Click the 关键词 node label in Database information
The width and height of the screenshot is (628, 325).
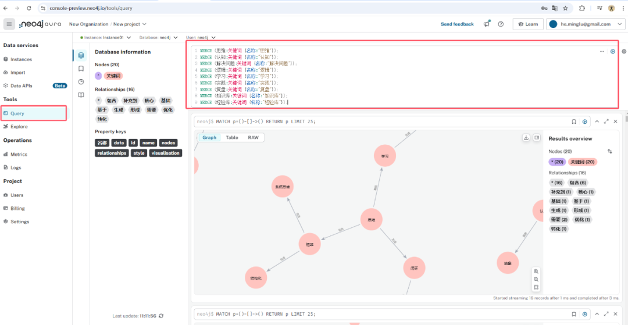pyautogui.click(x=113, y=76)
